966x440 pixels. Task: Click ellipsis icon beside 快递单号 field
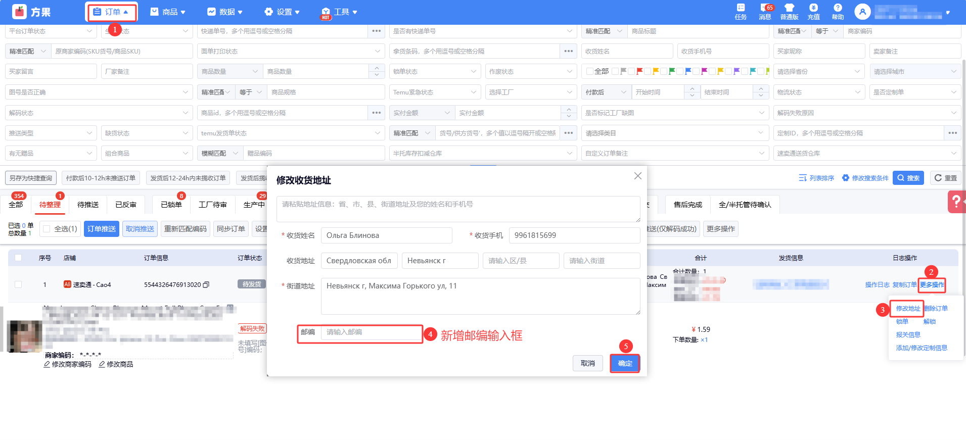click(377, 31)
